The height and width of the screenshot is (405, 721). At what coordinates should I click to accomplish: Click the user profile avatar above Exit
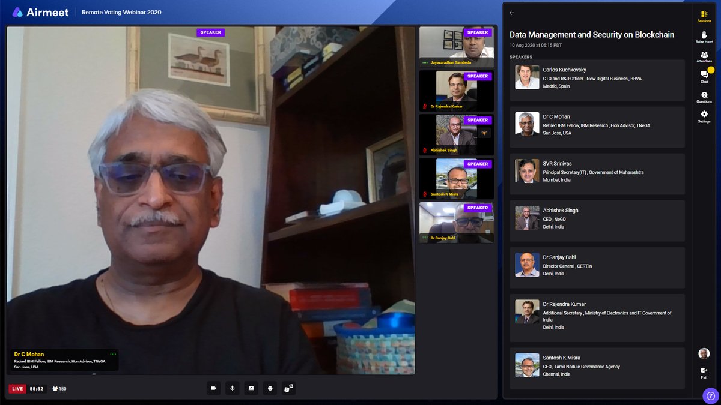(x=704, y=353)
